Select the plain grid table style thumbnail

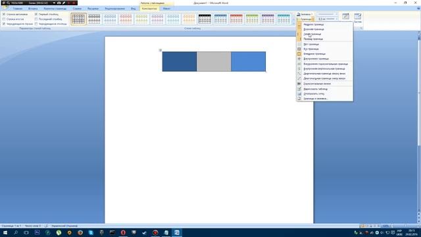79,19
